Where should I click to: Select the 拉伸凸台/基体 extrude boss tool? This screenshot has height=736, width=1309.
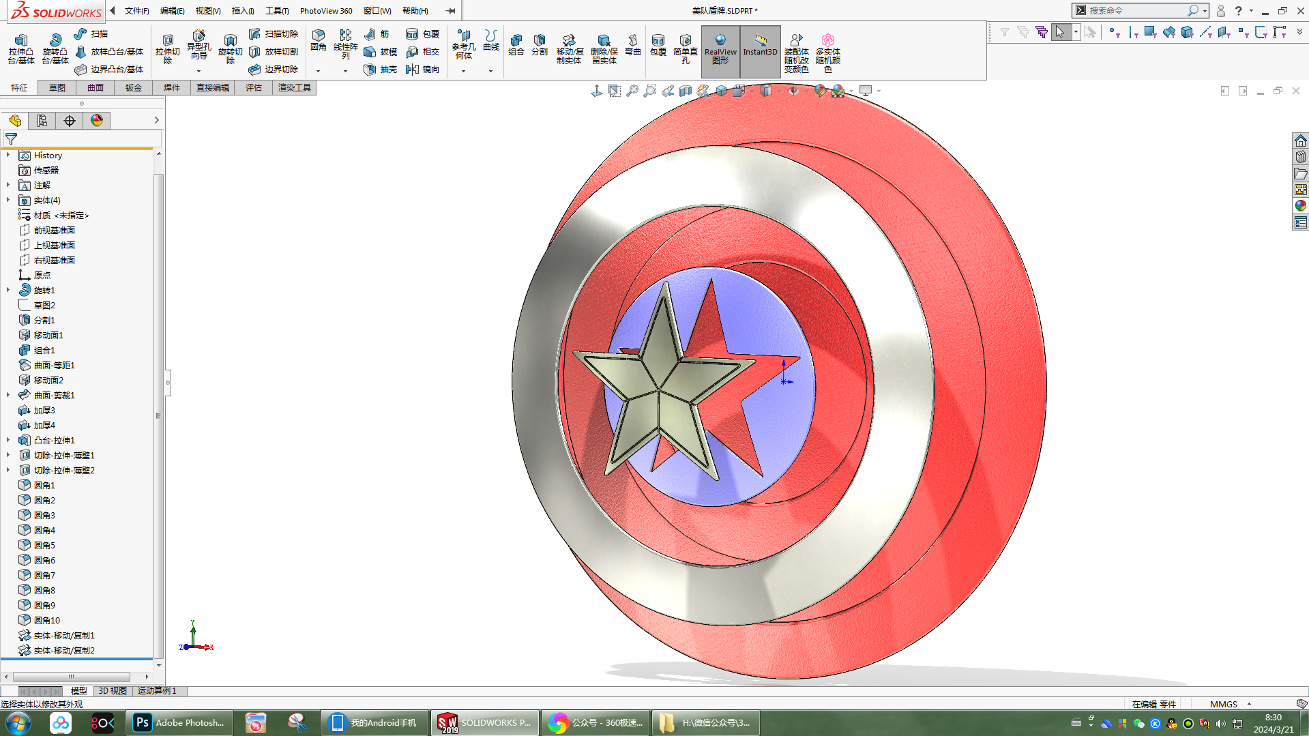click(x=20, y=49)
